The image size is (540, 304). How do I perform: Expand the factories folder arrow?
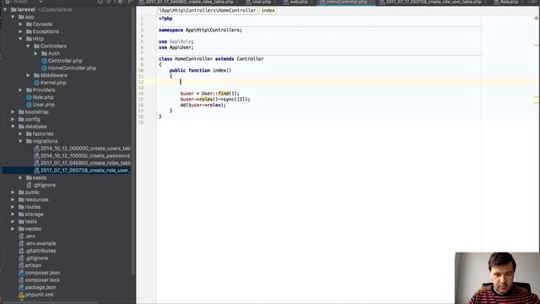pyautogui.click(x=20, y=133)
